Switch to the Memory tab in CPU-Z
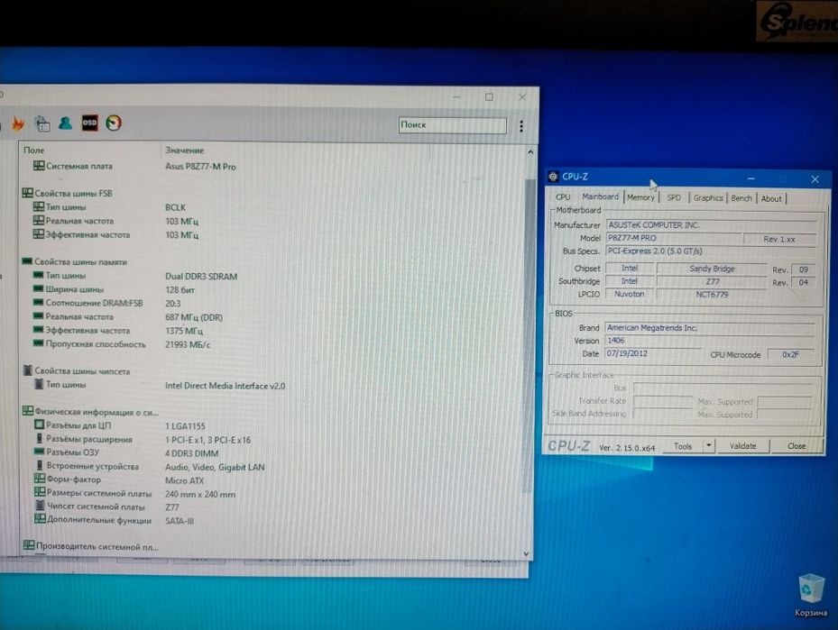This screenshot has height=630, width=838. pos(640,197)
